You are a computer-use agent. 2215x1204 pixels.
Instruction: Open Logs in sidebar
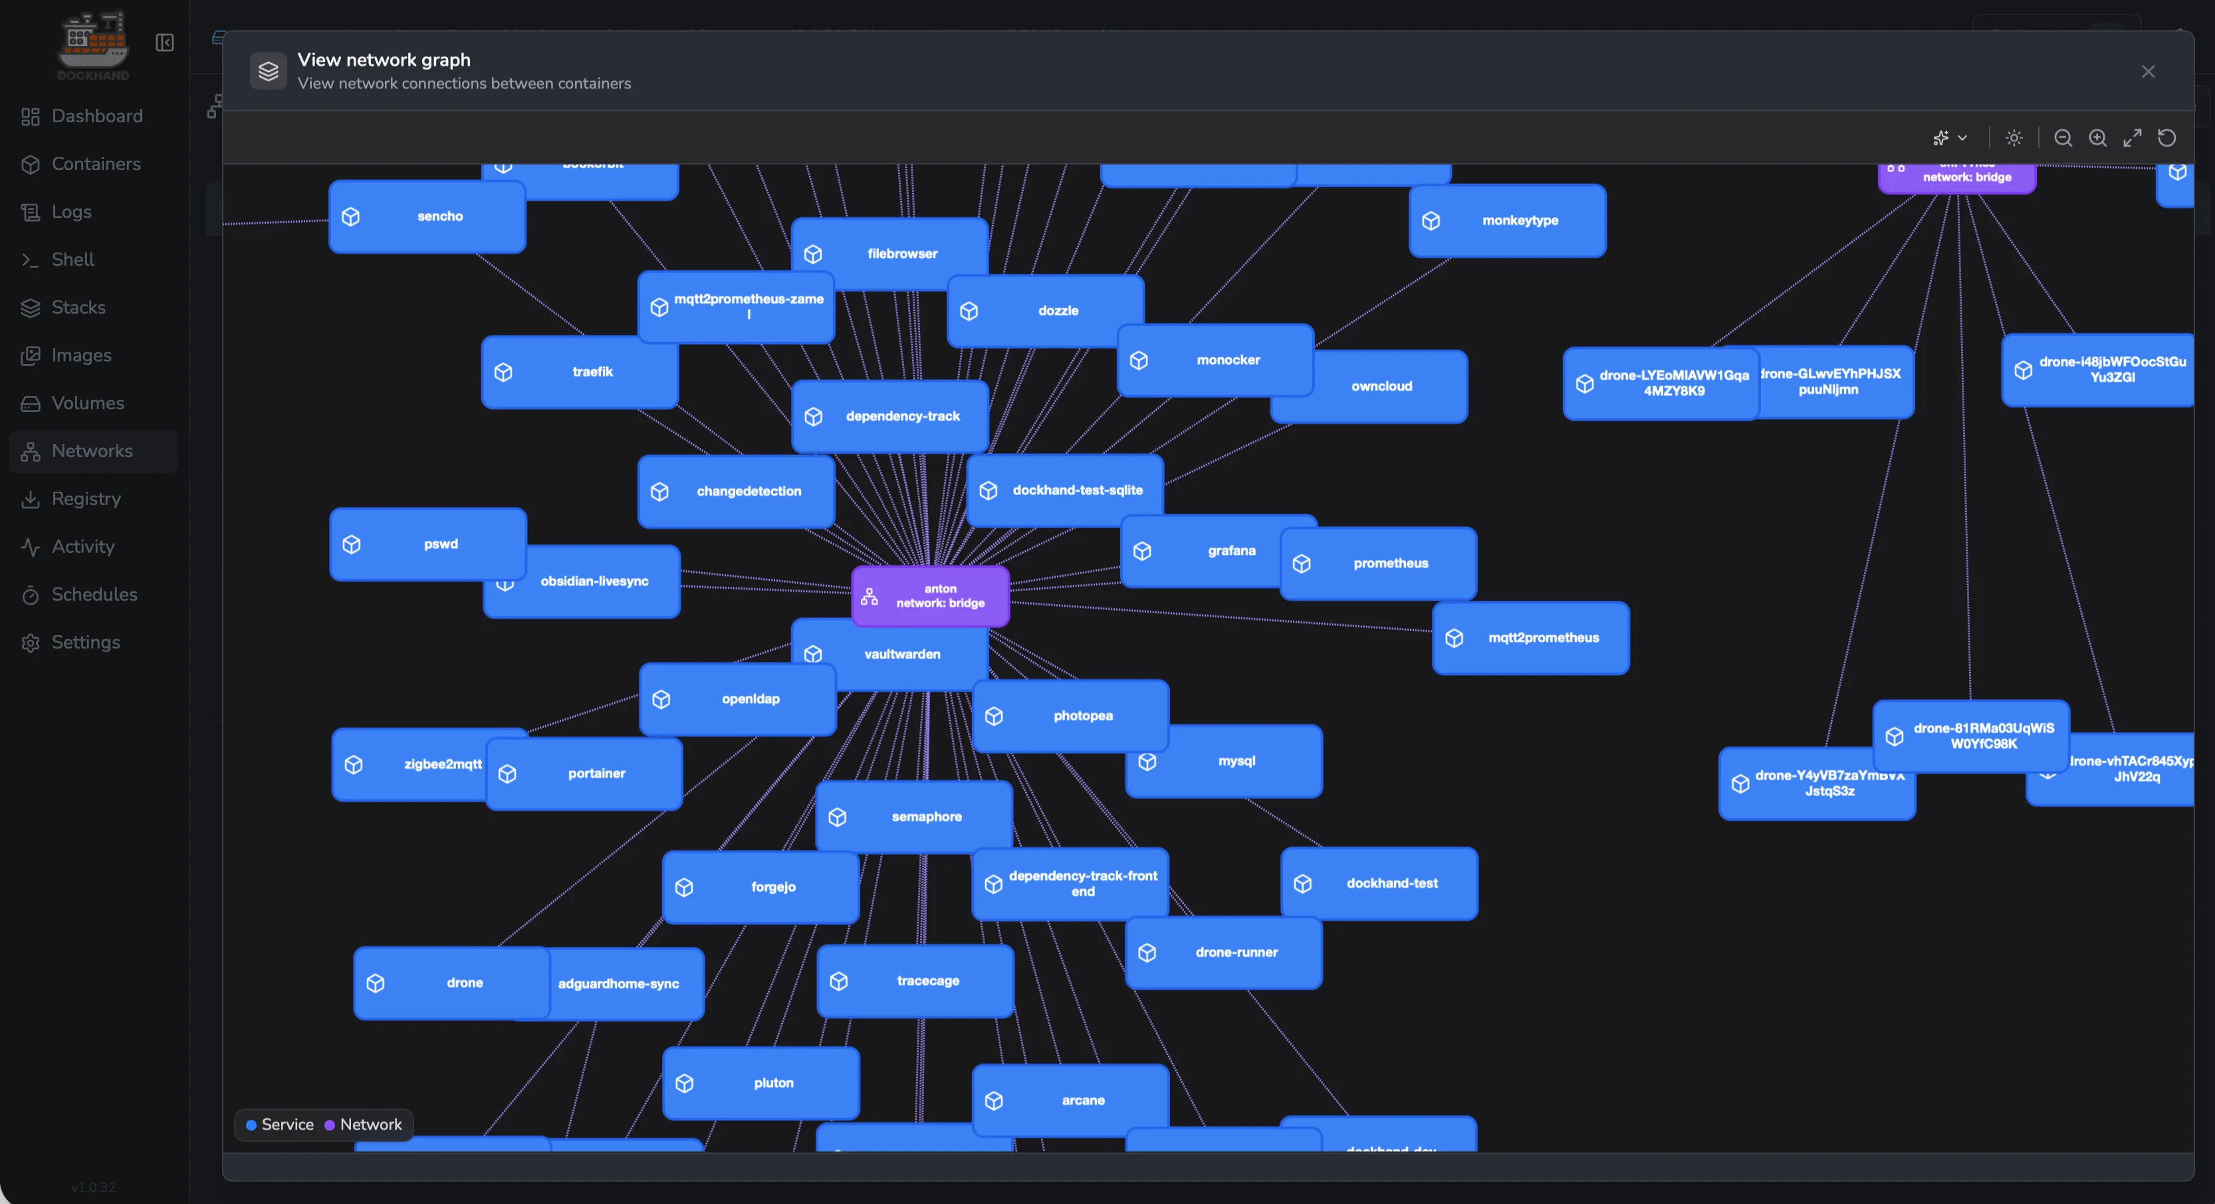tap(94, 211)
